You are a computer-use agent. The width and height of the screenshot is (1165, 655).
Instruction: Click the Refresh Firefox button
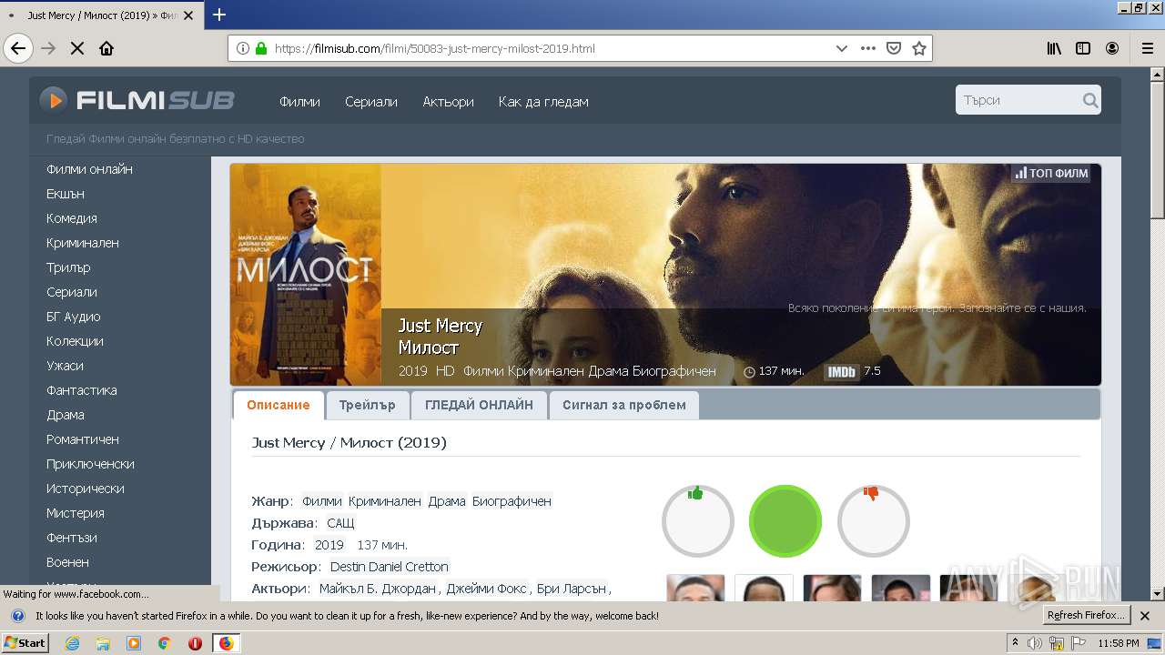tap(1086, 615)
